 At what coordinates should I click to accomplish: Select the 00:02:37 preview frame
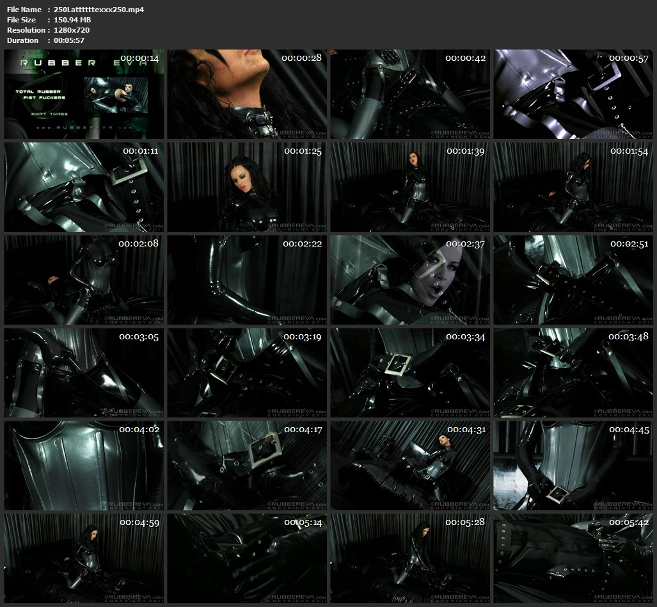click(410, 280)
